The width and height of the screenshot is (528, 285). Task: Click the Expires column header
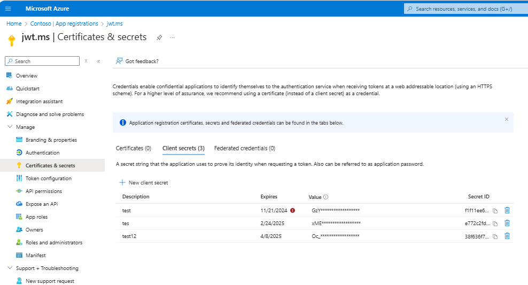click(269, 197)
